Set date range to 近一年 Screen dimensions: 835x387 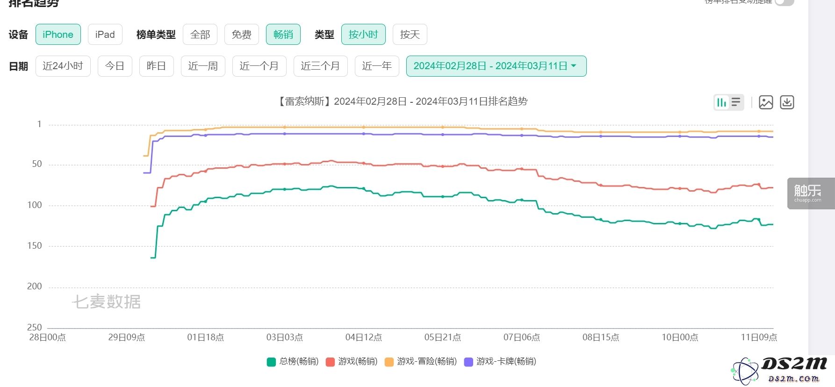pyautogui.click(x=377, y=66)
